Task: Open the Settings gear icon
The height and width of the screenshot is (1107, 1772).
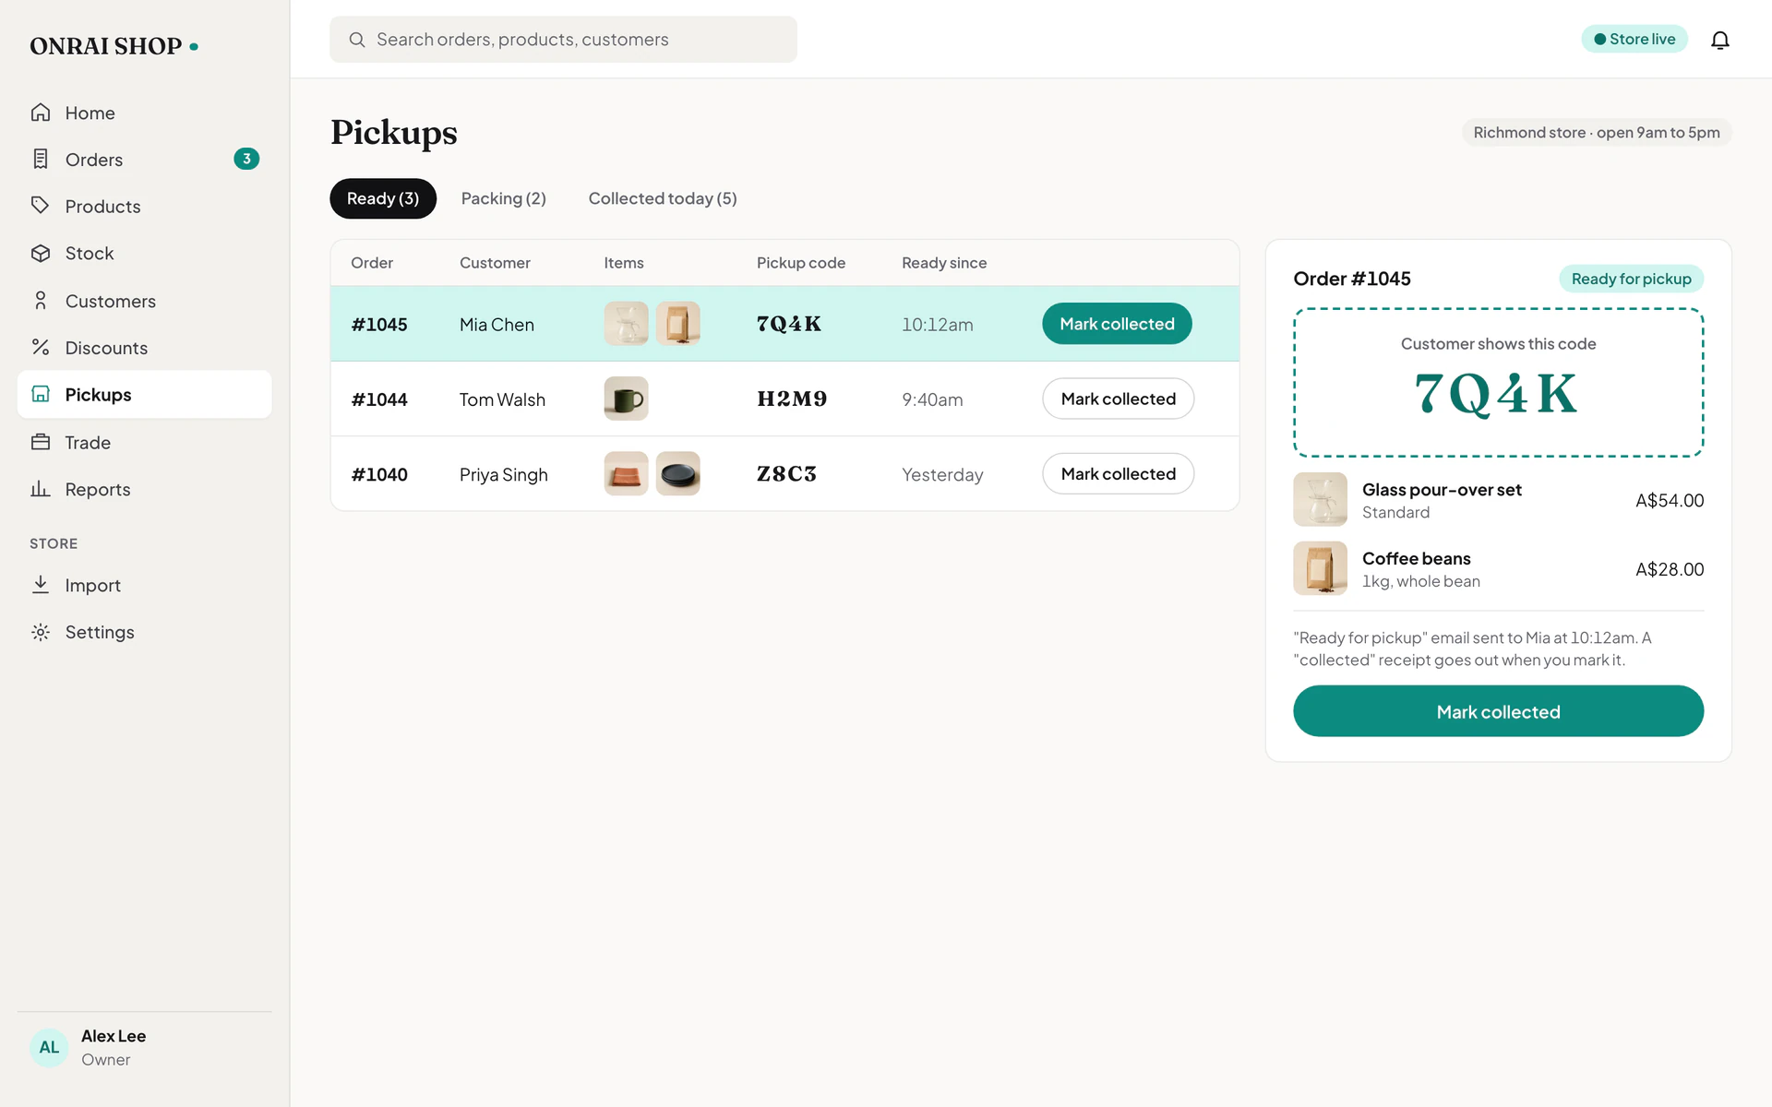Action: (41, 632)
